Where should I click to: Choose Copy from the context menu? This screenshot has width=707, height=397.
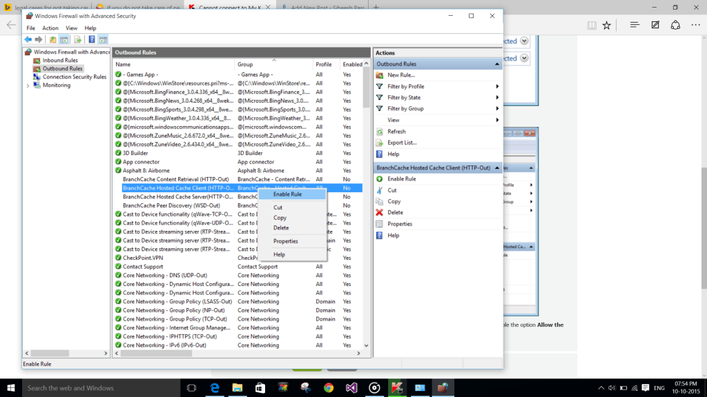[x=292, y=218]
